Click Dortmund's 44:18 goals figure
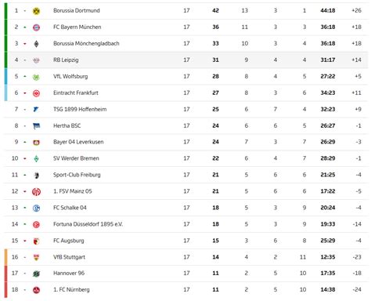 click(328, 11)
